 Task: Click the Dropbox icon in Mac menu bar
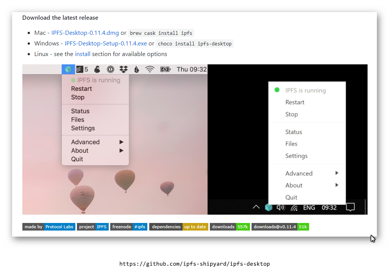pos(123,69)
